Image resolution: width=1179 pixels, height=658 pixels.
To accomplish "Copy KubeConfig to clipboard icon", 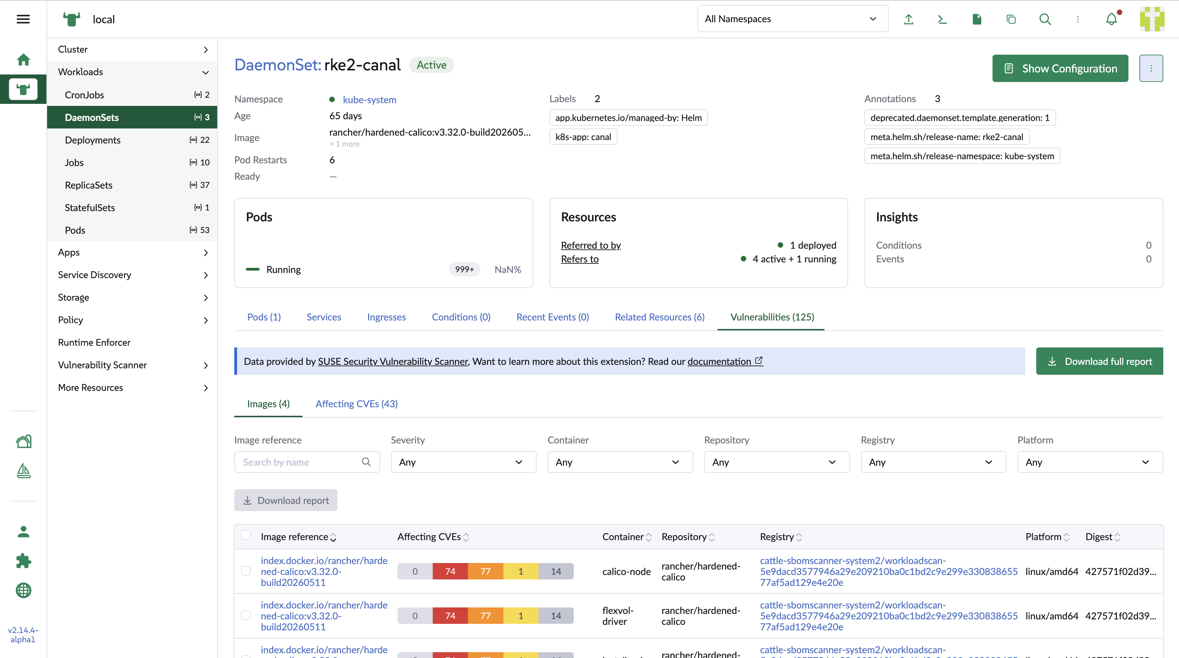I will (1011, 19).
